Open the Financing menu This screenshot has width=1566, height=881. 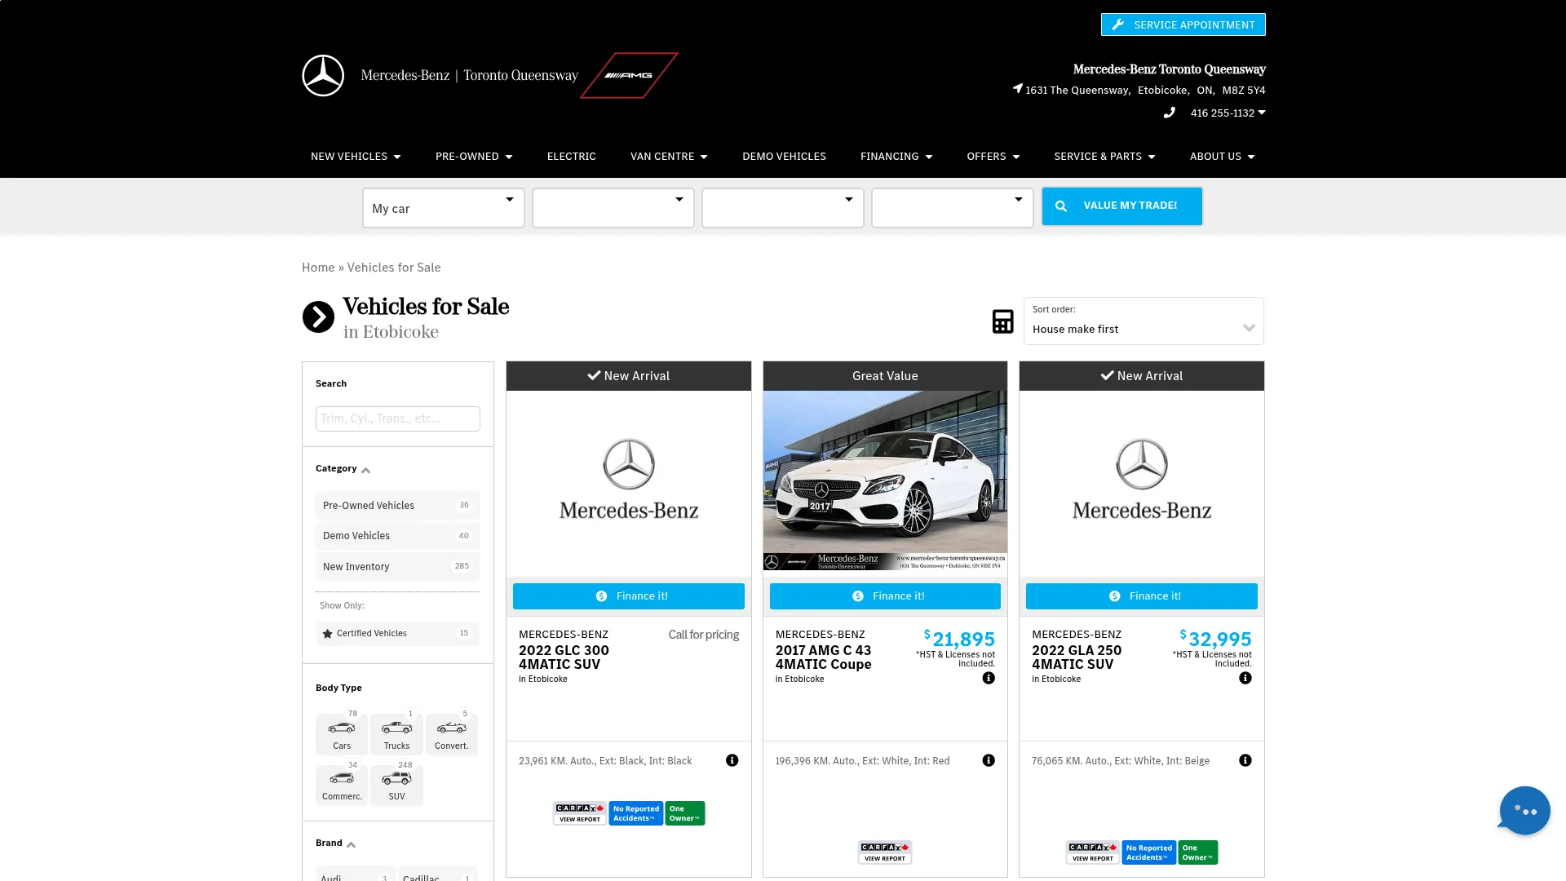click(896, 156)
